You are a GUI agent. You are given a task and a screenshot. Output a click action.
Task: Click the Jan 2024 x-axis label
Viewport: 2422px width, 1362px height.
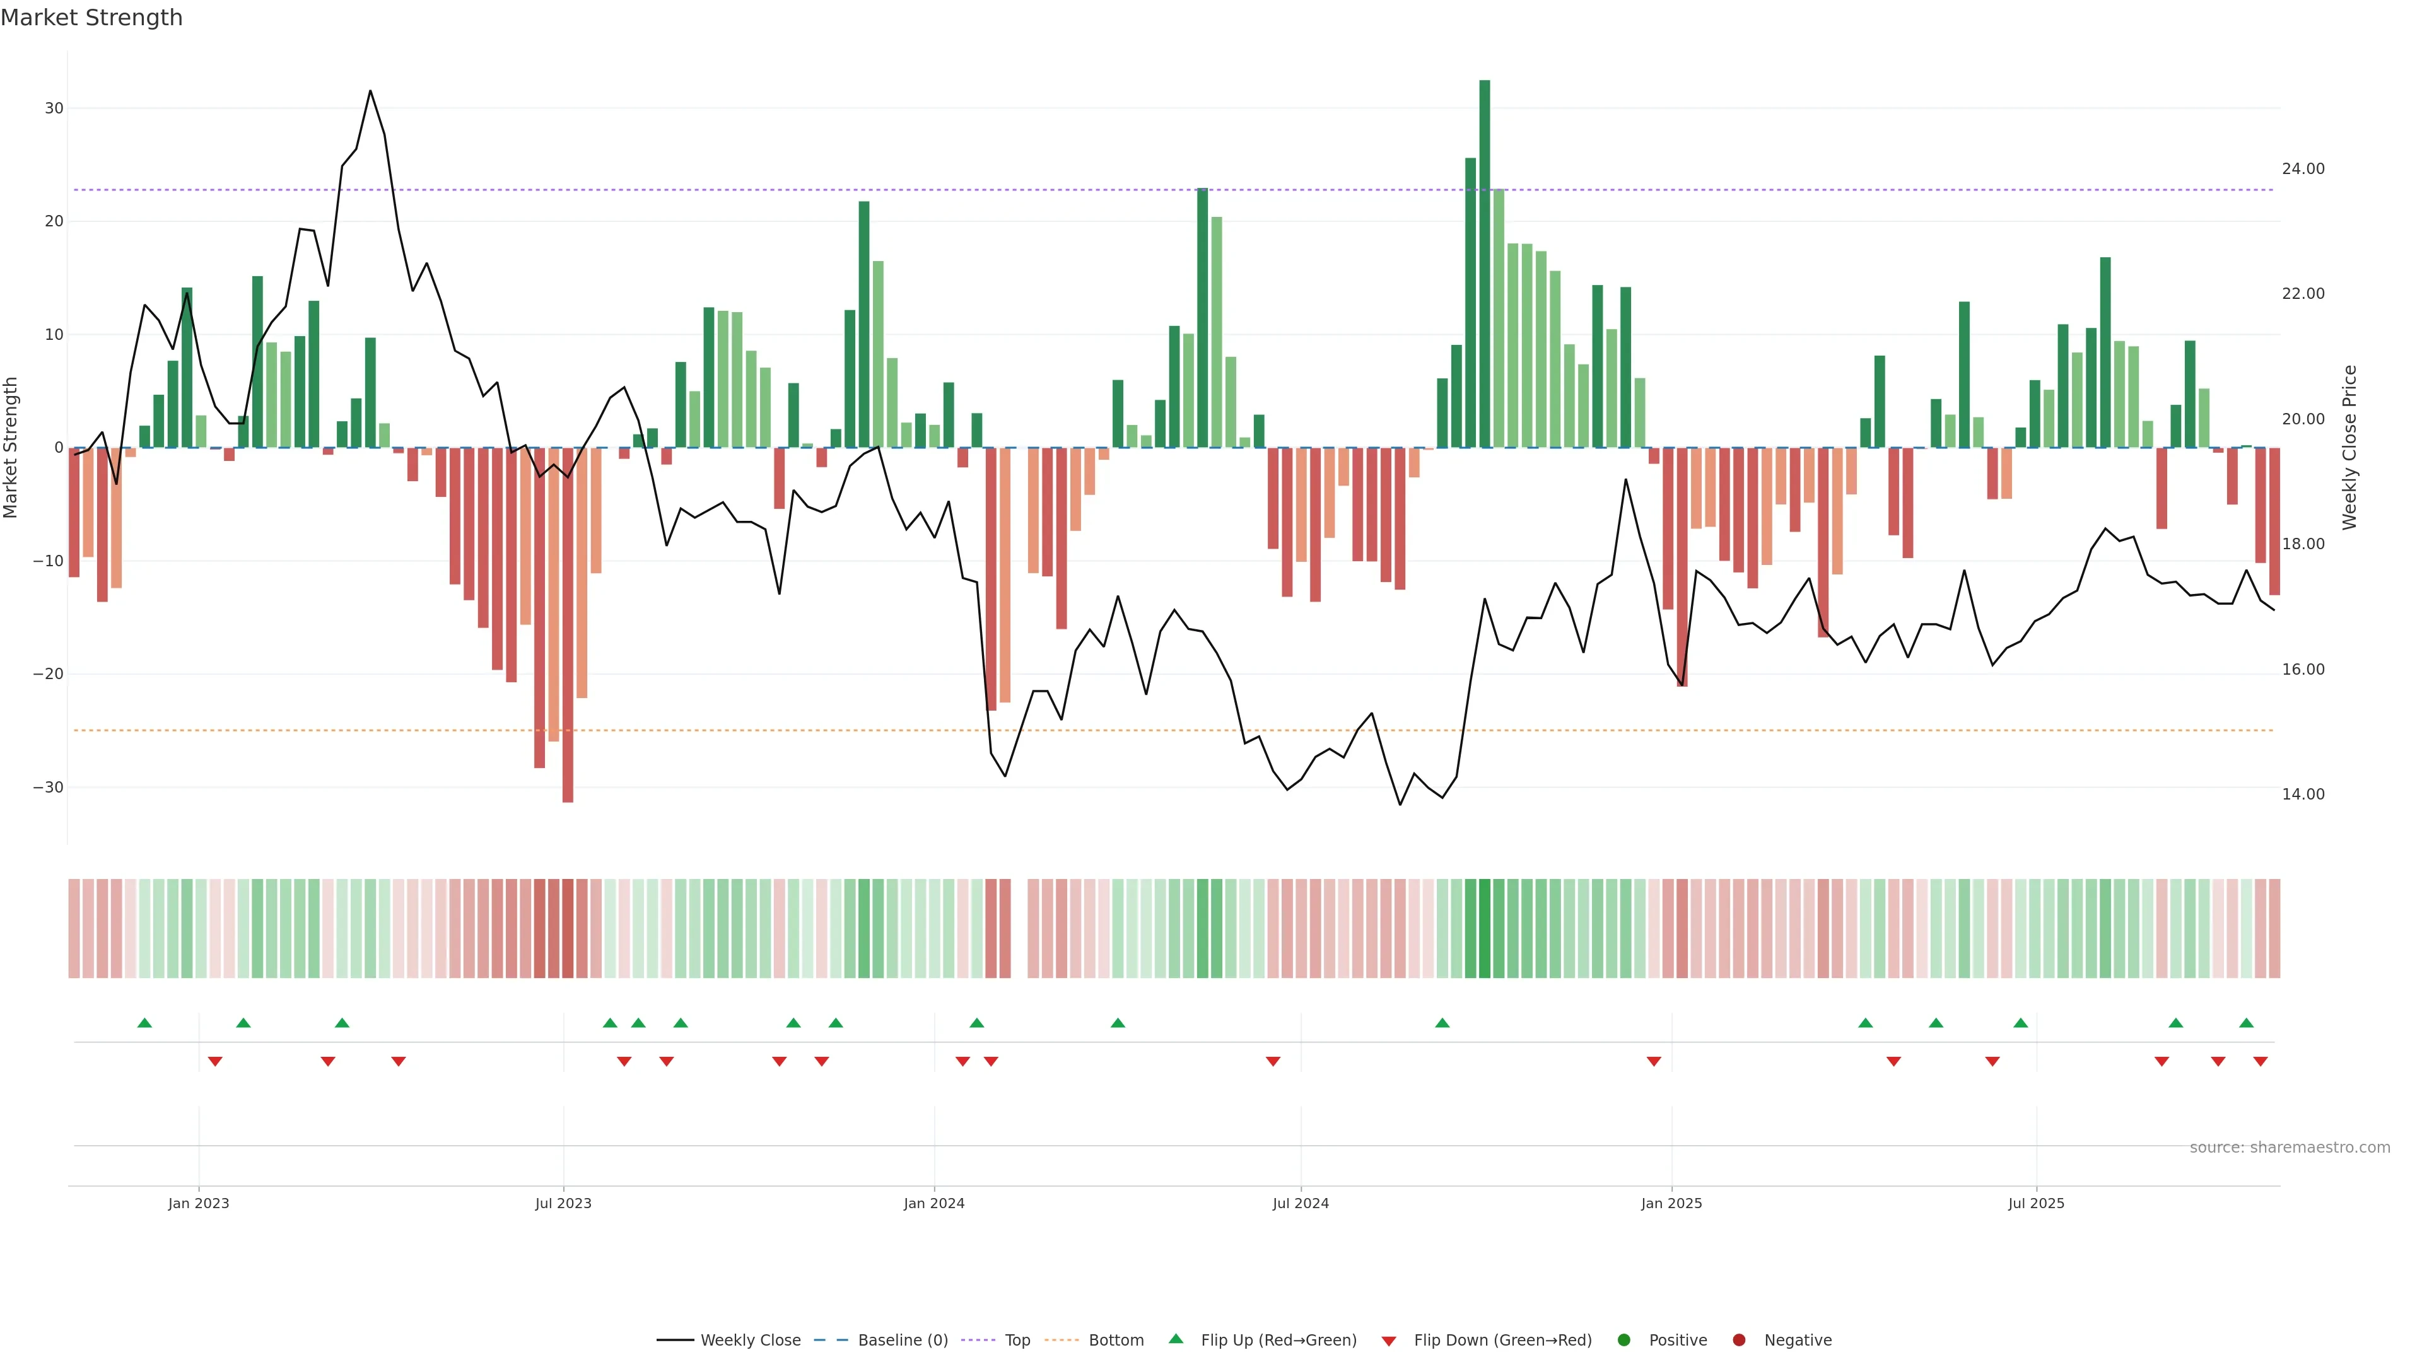(933, 1203)
